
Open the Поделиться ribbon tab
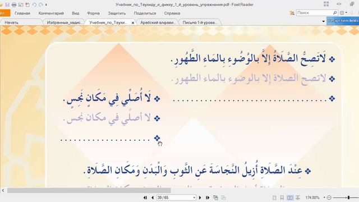pos(145,13)
